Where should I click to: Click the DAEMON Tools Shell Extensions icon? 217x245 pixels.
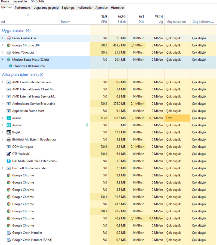tap(9, 161)
